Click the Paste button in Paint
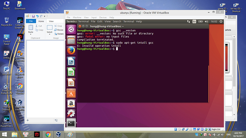 [31, 29]
